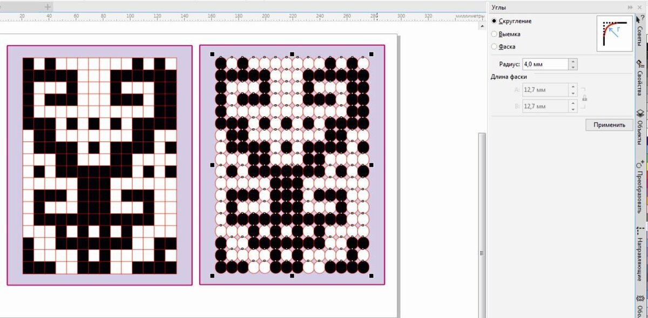Select the Скругление corner option

511,21
